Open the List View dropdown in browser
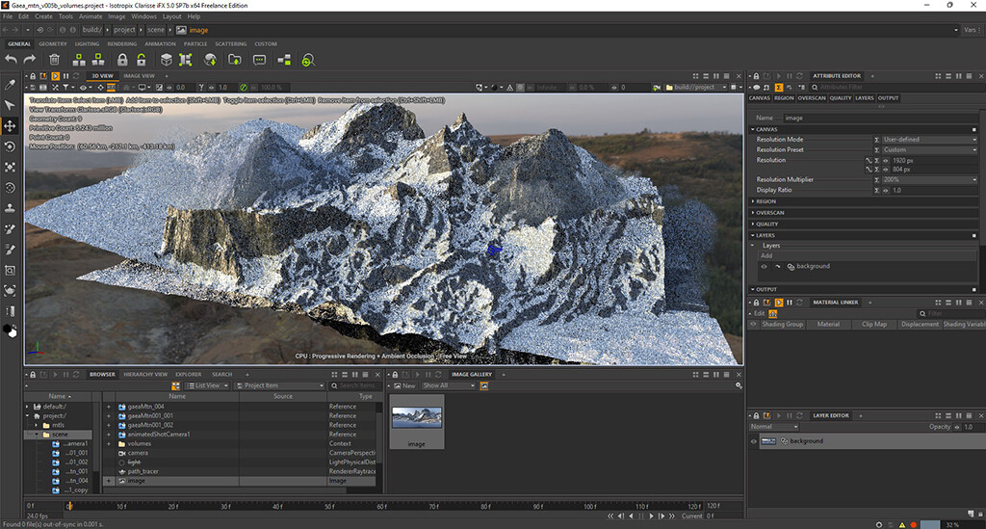The image size is (986, 529). 208,385
